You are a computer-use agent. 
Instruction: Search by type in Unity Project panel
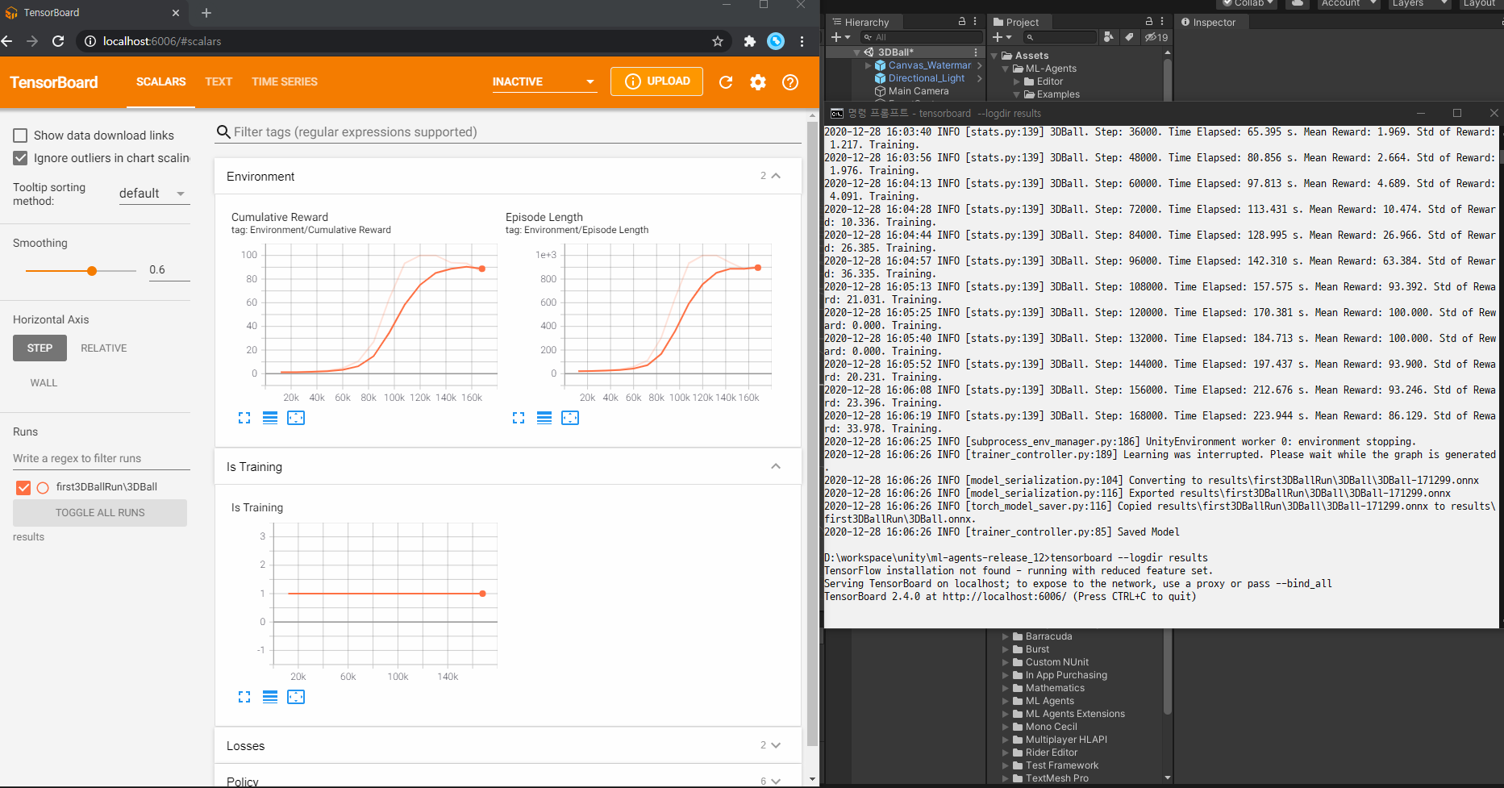tap(1109, 37)
